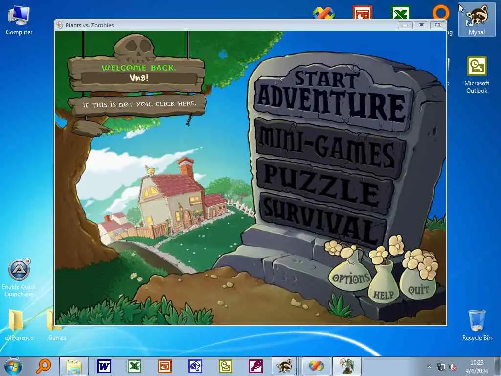The image size is (501, 376).
Task: Select the eXPerience folder on desktop
Action: pyautogui.click(x=19, y=325)
